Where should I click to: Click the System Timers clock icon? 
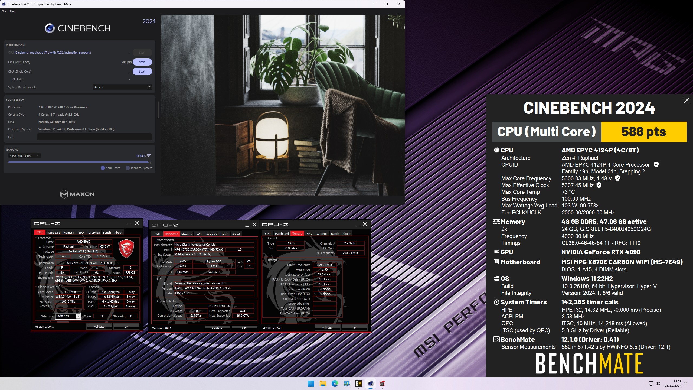(496, 302)
